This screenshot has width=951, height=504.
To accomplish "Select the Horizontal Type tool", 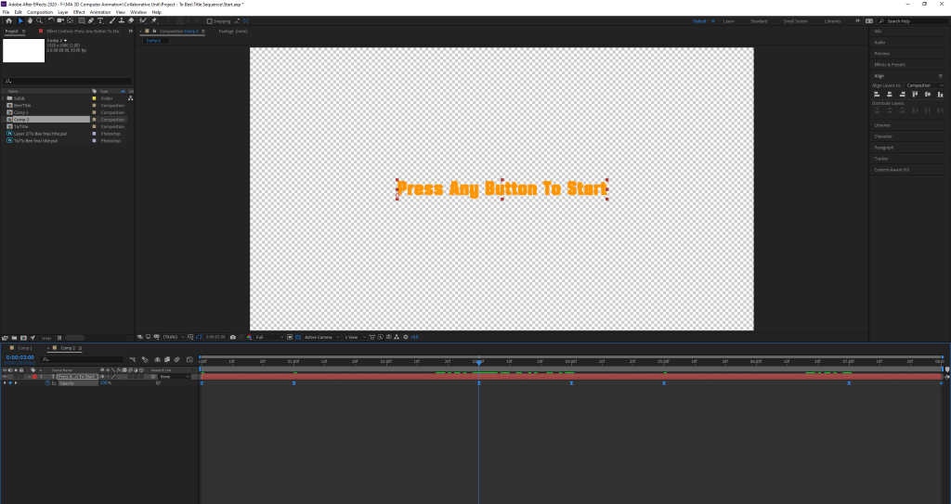I will 100,20.
